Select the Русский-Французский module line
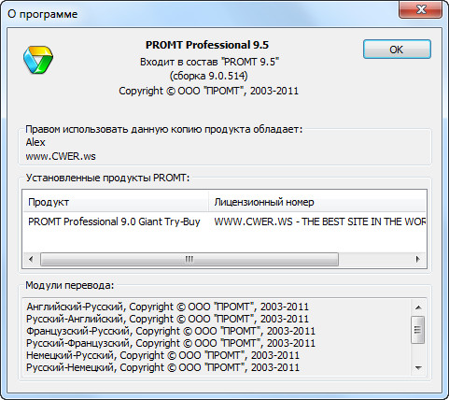This screenshot has height=400, width=449. click(x=171, y=343)
